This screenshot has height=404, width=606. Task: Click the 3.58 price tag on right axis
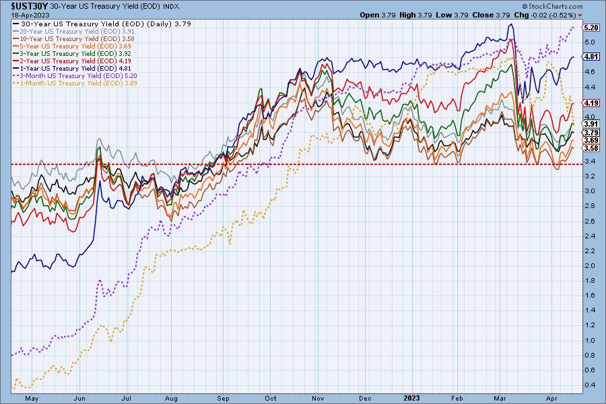tap(591, 148)
